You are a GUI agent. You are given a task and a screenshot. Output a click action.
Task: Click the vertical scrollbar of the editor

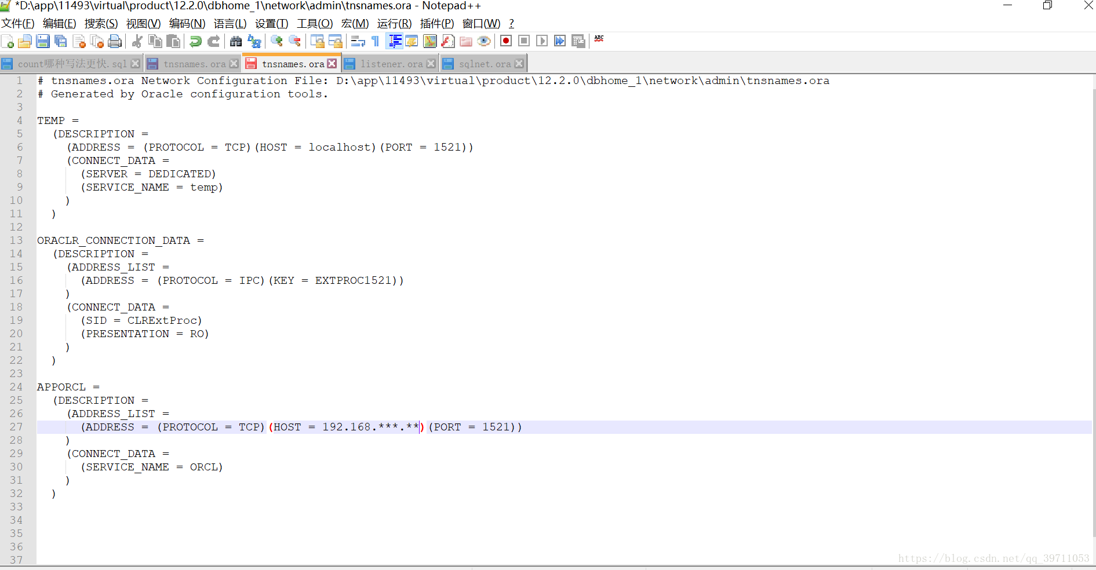click(x=1094, y=313)
